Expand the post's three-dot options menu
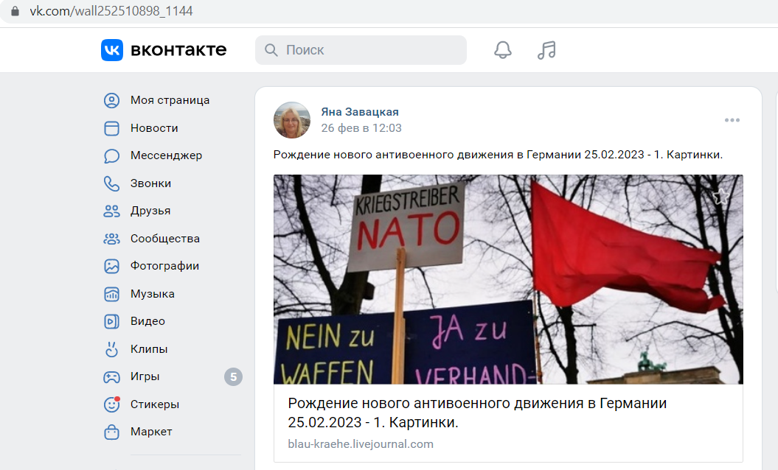This screenshot has height=470, width=778. coord(732,120)
